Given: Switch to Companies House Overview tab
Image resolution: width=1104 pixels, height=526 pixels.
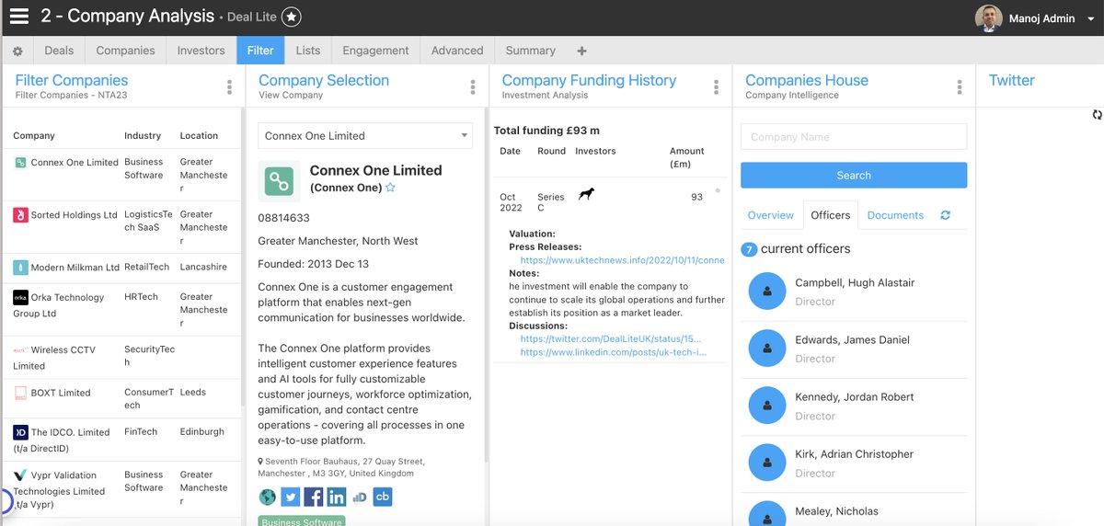Looking at the screenshot, I should coord(770,215).
